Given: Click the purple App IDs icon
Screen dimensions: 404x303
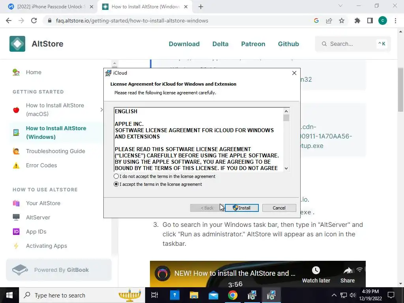Looking at the screenshot, I should click(16, 232).
